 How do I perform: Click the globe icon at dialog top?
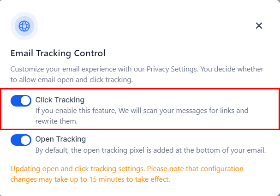click(x=24, y=26)
